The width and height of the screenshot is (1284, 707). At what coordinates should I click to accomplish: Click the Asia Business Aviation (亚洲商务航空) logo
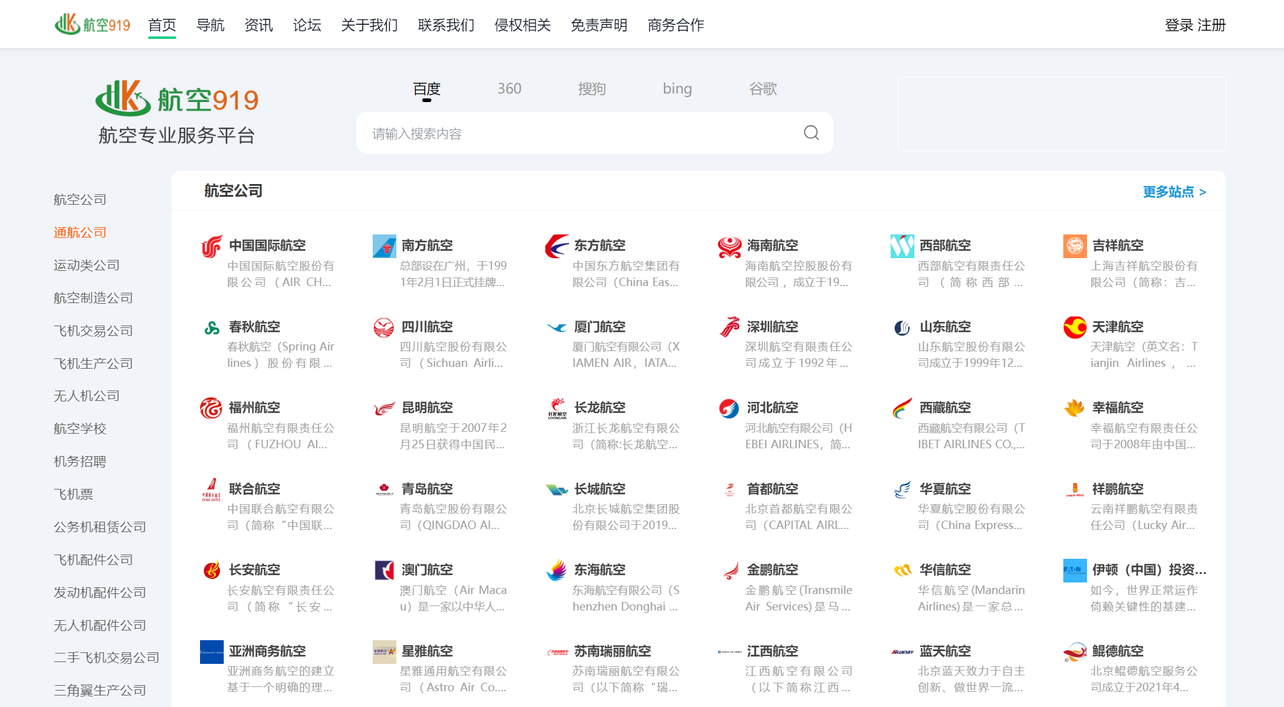212,652
